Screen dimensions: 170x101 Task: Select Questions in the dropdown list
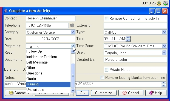tap(48, 73)
